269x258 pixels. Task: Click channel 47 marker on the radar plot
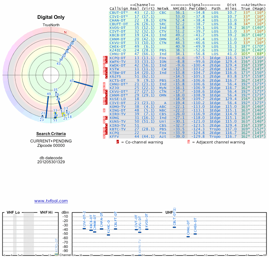tap(72, 81)
